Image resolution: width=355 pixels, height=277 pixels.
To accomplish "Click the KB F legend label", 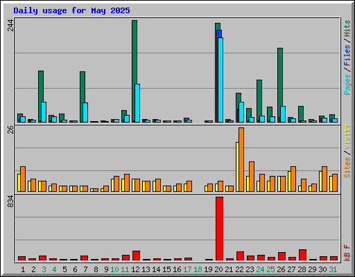I will (347, 253).
